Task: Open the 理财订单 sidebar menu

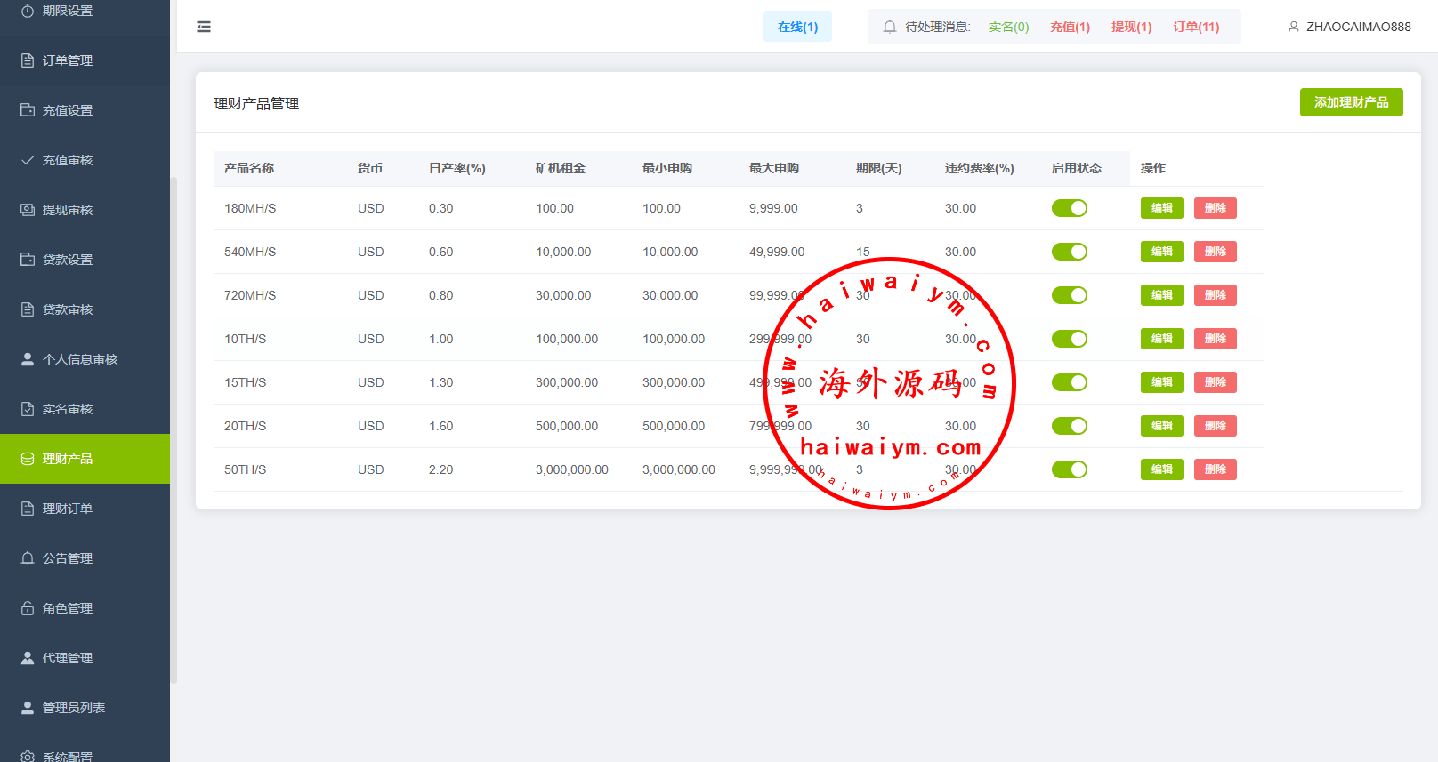Action: pos(68,509)
